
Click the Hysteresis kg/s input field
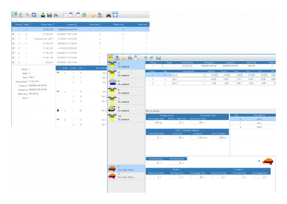[196, 137]
